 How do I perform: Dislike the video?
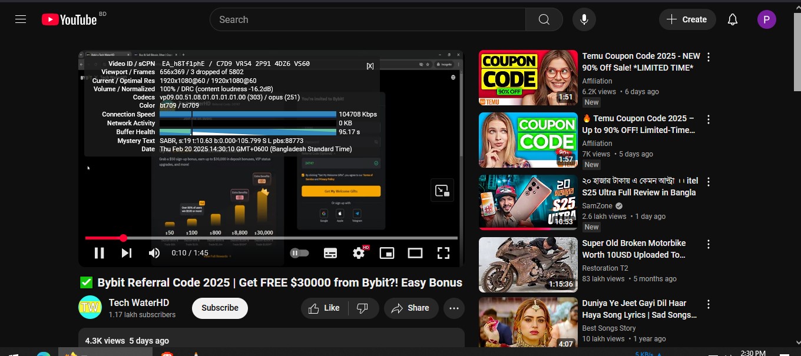363,308
